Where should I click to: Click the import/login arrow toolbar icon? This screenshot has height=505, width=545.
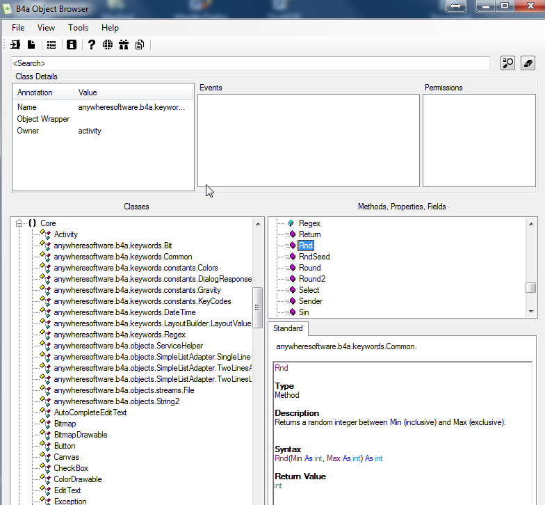tap(15, 45)
